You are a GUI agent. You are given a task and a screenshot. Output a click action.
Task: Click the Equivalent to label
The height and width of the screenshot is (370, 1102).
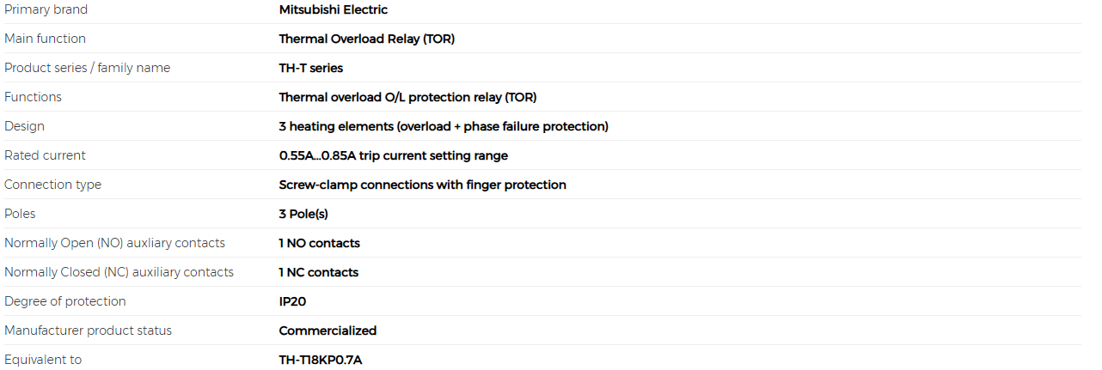43,360
